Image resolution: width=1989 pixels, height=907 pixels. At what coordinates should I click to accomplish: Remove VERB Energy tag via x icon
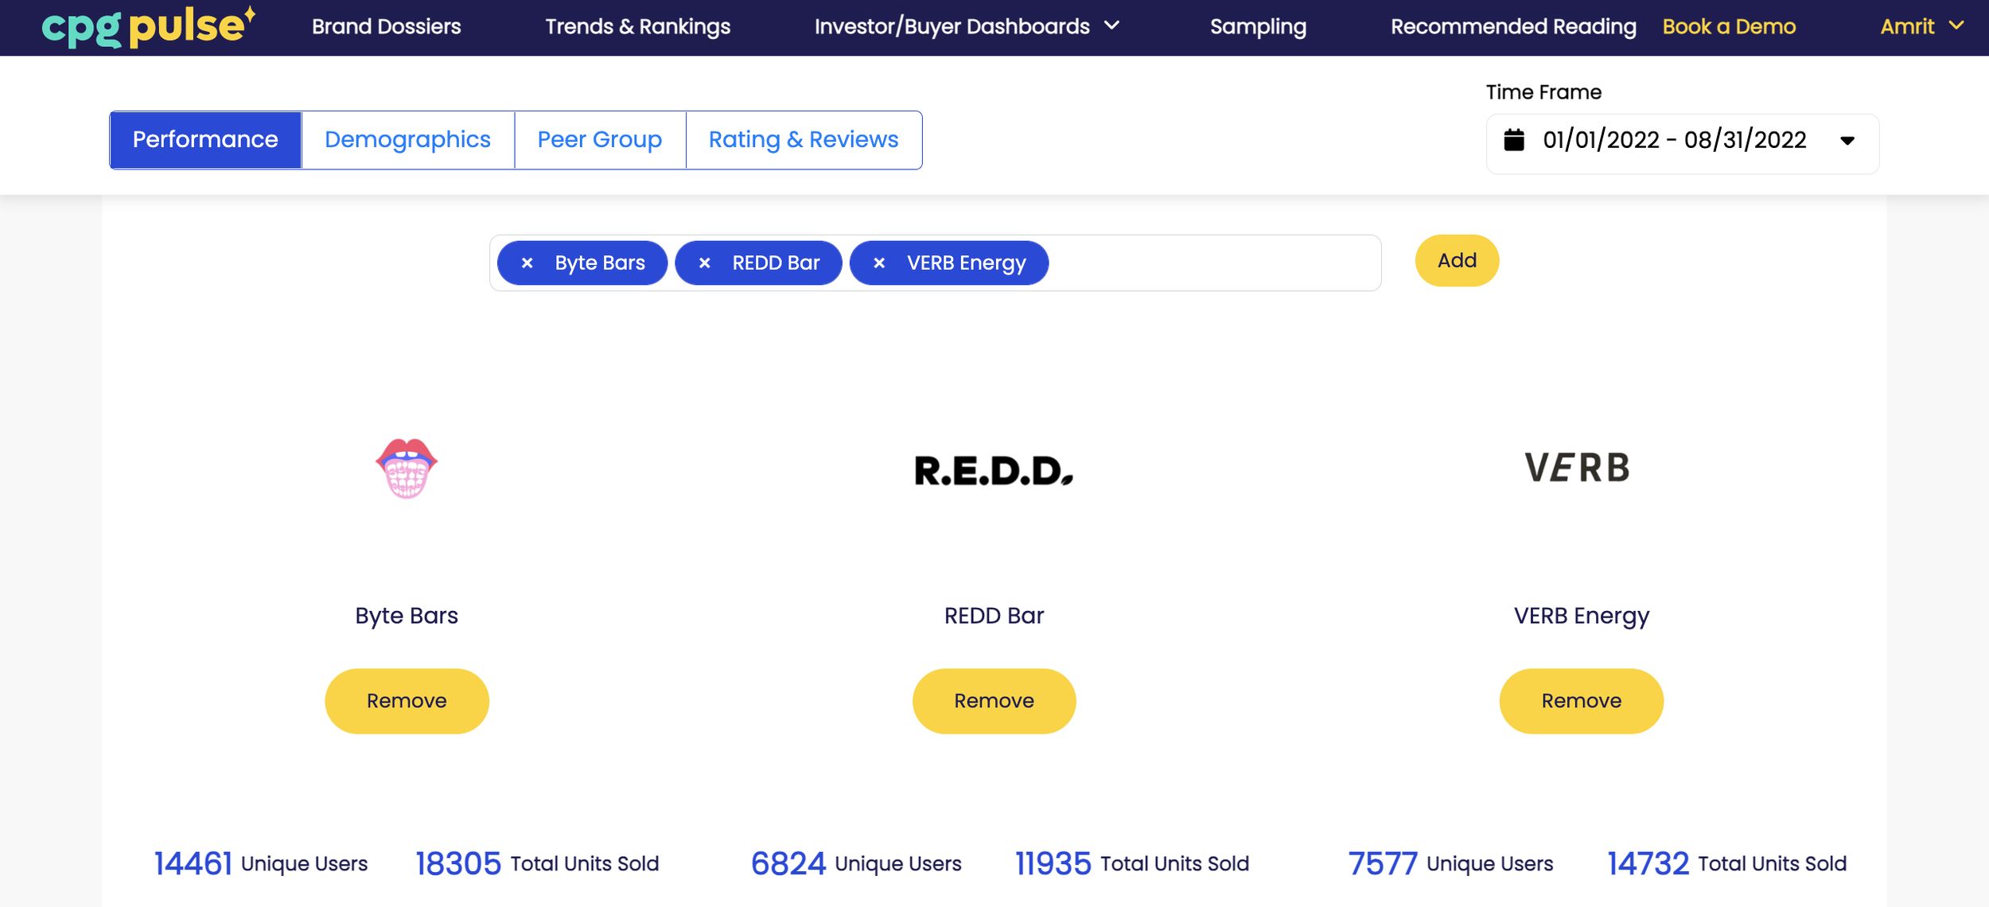[x=879, y=263]
